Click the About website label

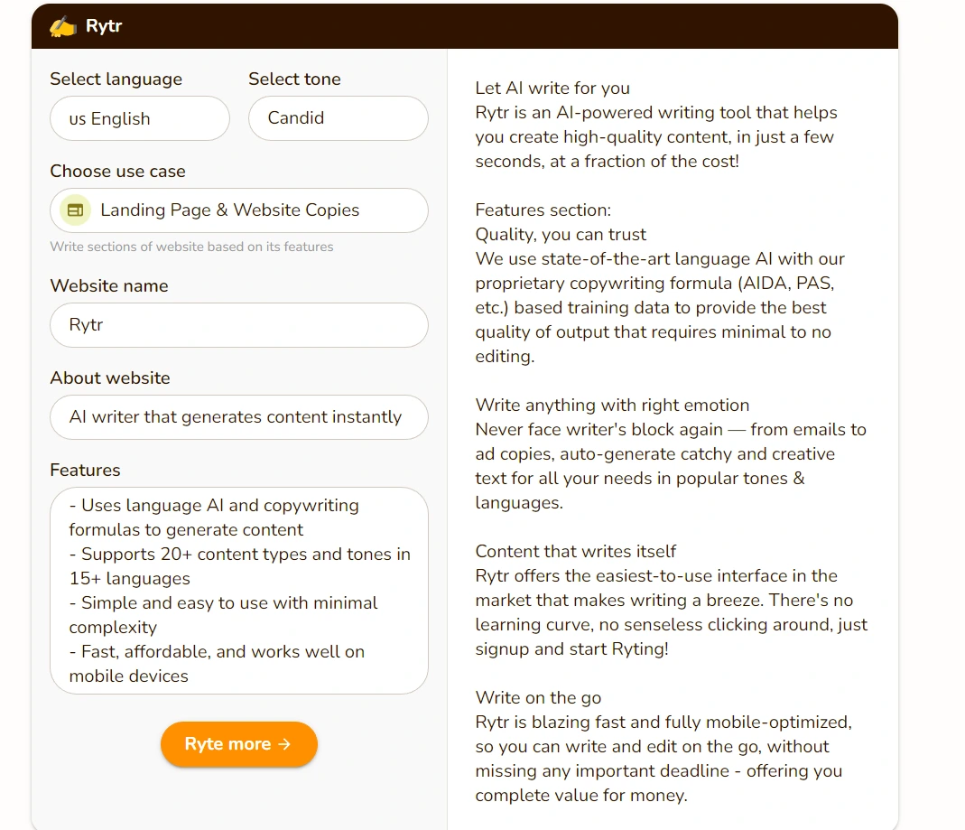[x=110, y=378]
